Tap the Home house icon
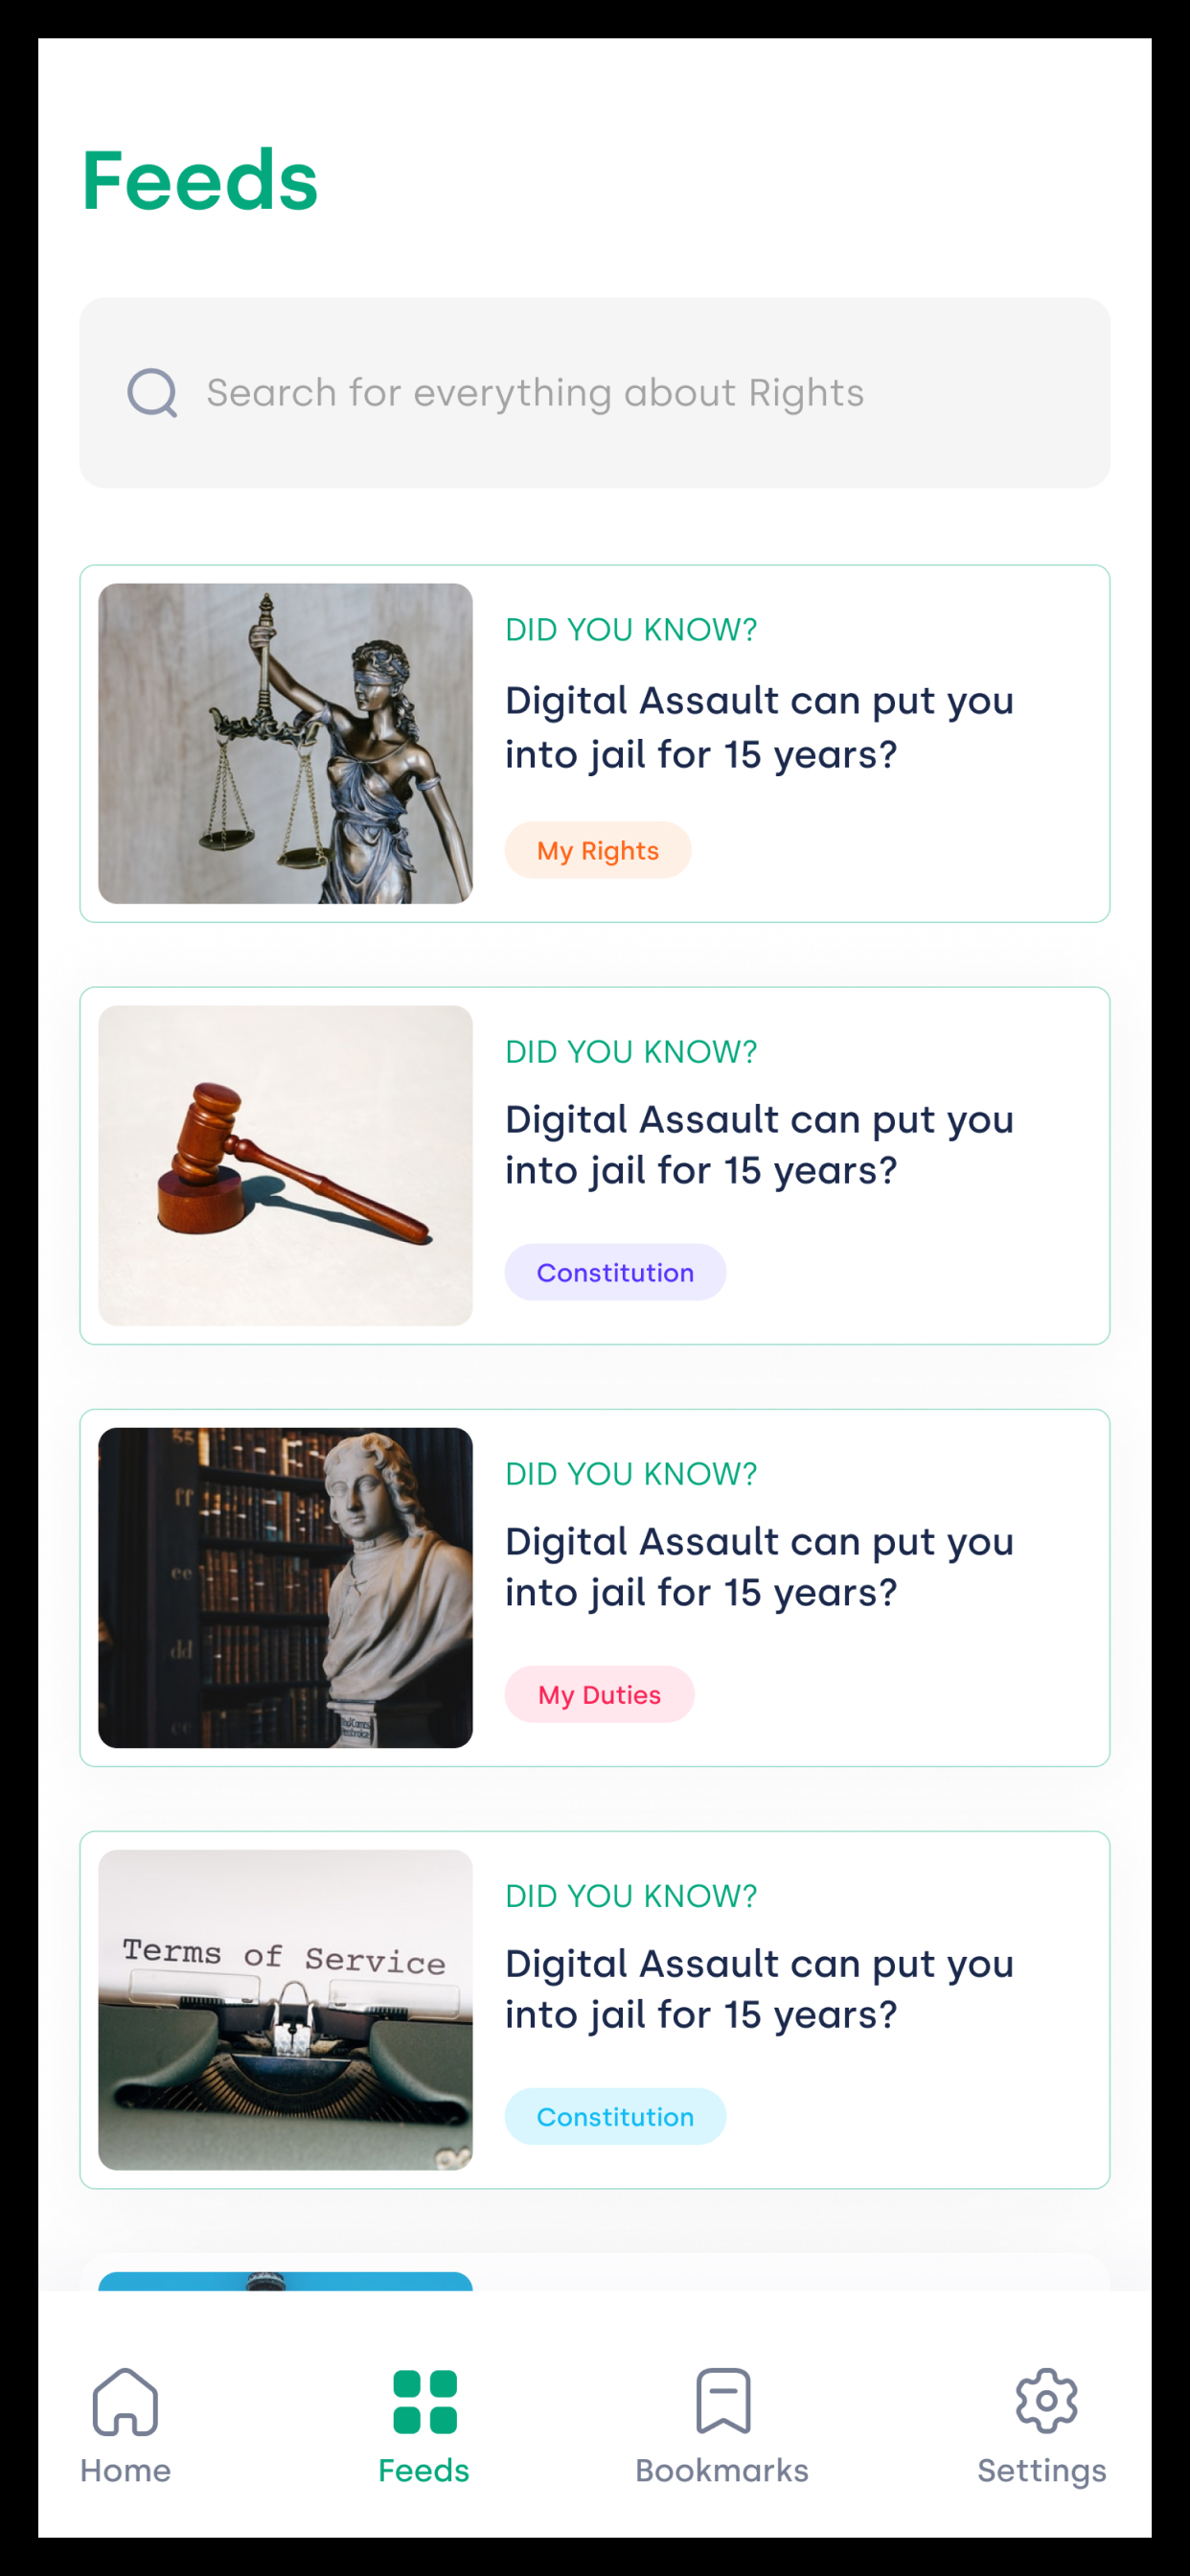The height and width of the screenshot is (2576, 1190). pyautogui.click(x=125, y=2400)
